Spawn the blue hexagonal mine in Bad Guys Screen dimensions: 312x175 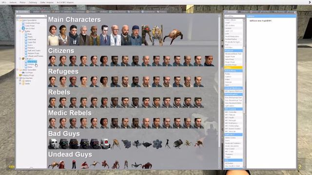[157, 144]
